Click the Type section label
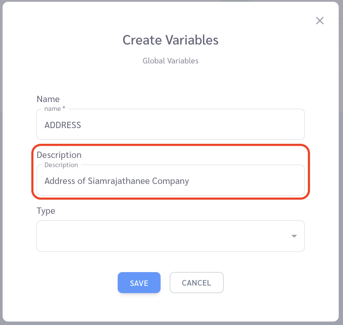This screenshot has width=343, height=325. pos(46,211)
